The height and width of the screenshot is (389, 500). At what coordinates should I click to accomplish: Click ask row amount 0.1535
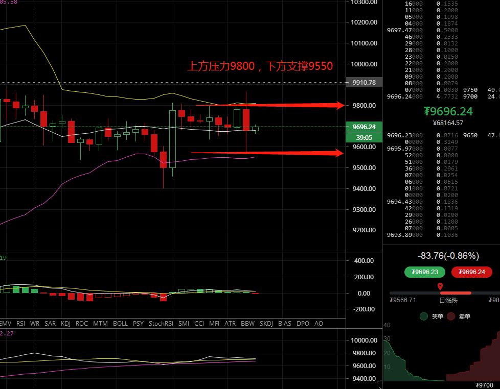pyautogui.click(x=447, y=4)
